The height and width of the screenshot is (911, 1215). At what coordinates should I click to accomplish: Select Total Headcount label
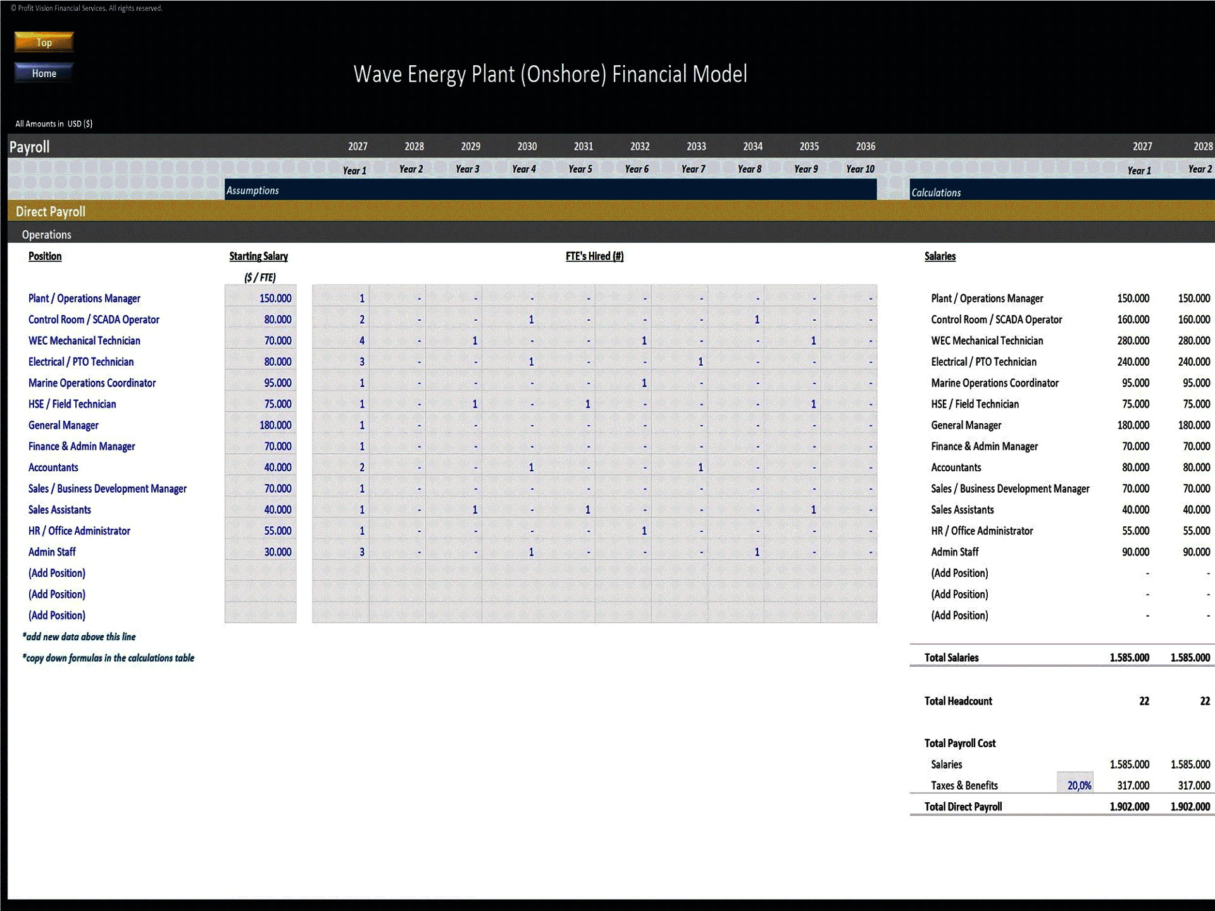click(x=958, y=701)
